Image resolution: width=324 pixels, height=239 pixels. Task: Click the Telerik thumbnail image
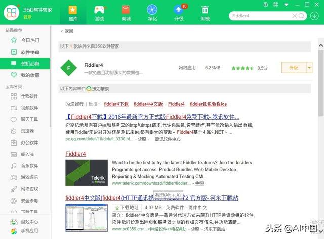(87, 173)
